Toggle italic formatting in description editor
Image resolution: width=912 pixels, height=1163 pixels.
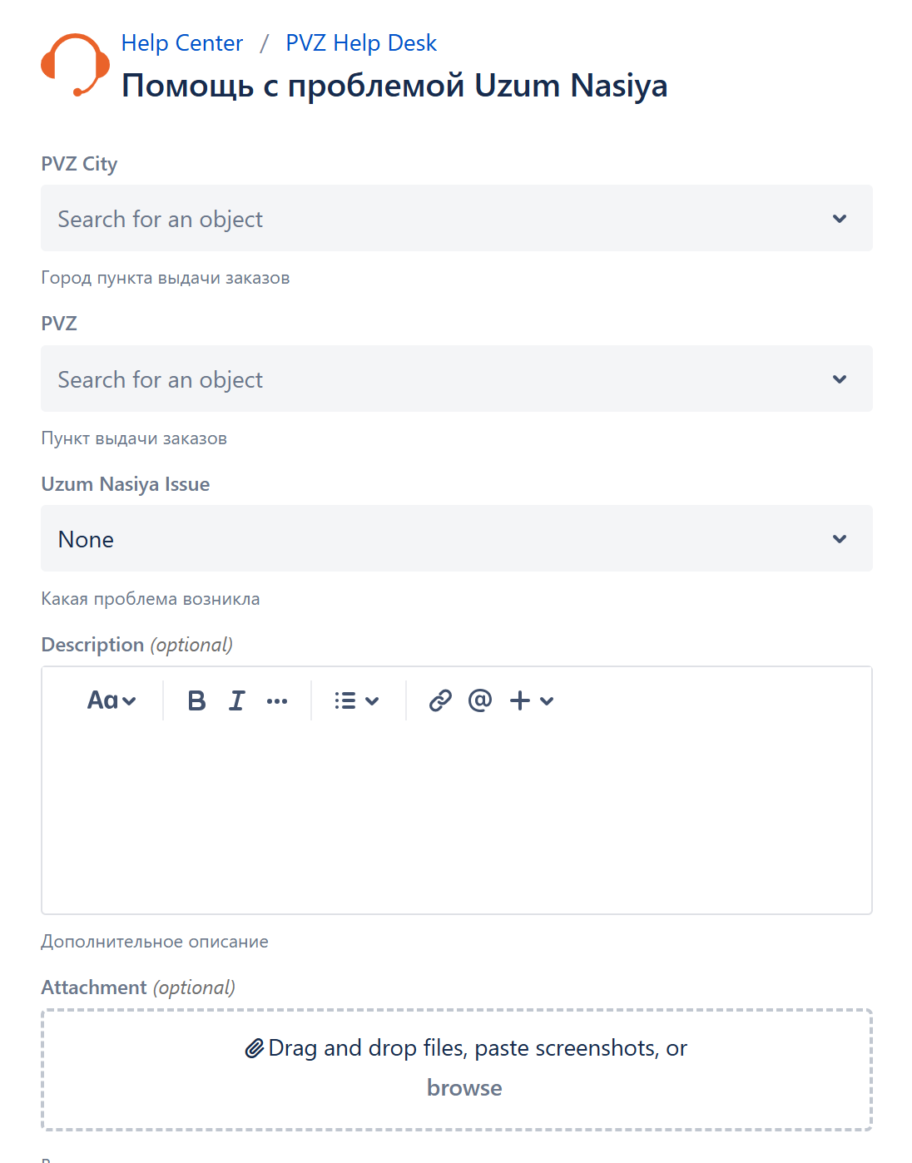click(x=237, y=700)
